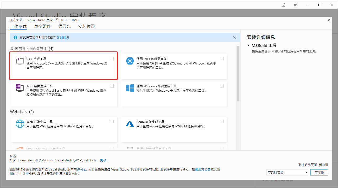Click the globe icon of Web 开发生成工具

click(20, 124)
